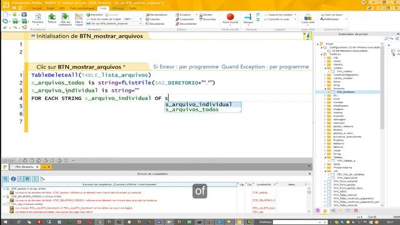400x225 pixels.
Task: Open the Nouveau procedure icon
Action: pyautogui.click(x=37, y=17)
